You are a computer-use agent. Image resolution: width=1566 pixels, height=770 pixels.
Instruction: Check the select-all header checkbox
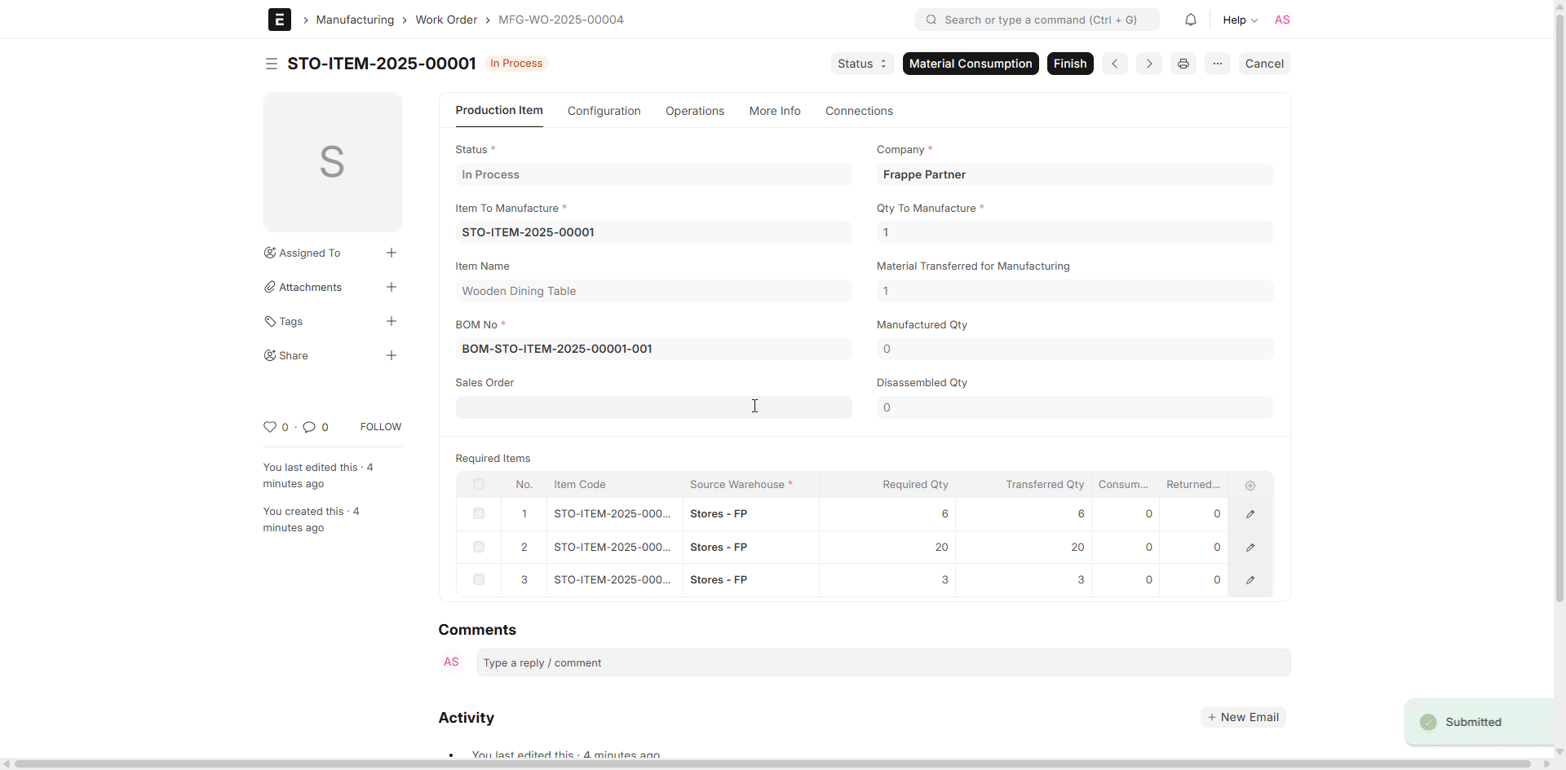(x=479, y=485)
